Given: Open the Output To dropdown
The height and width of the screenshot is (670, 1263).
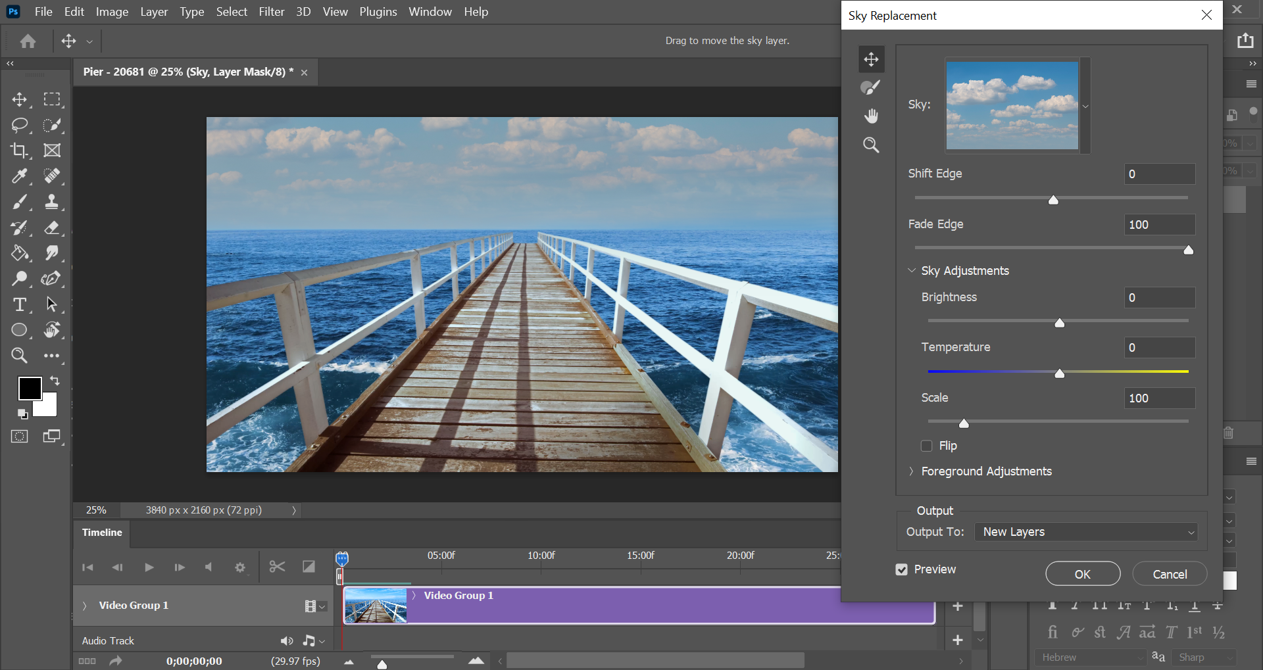Looking at the screenshot, I should coord(1086,532).
